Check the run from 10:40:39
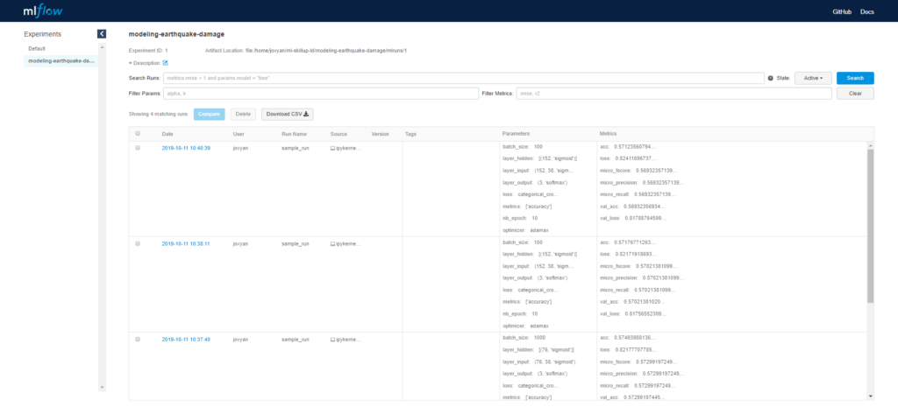Screen dimensions: 898x407 138,147
